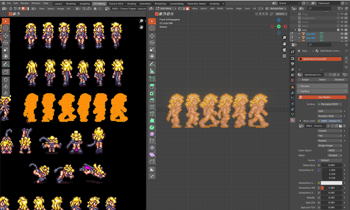Select the Grab sculpt tool in UV editor
Screen dimensions: 350x210
pos(5,80)
